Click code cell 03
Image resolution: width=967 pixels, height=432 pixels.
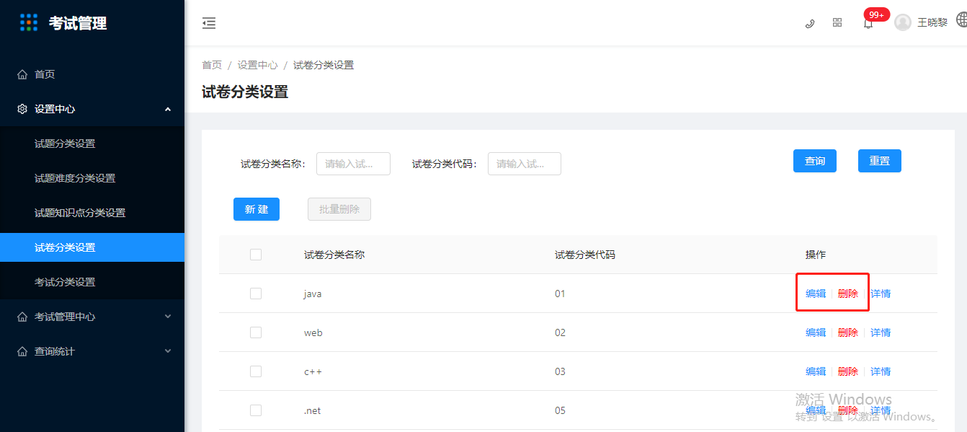click(x=561, y=371)
